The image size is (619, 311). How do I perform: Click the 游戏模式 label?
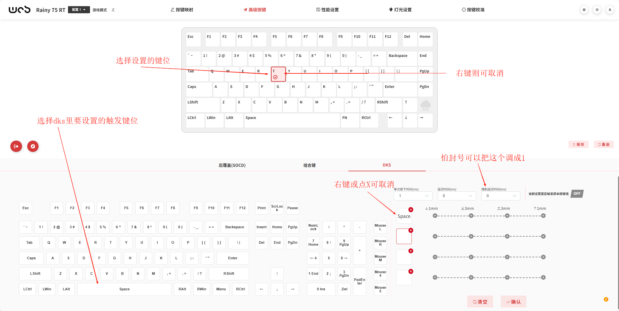(100, 10)
